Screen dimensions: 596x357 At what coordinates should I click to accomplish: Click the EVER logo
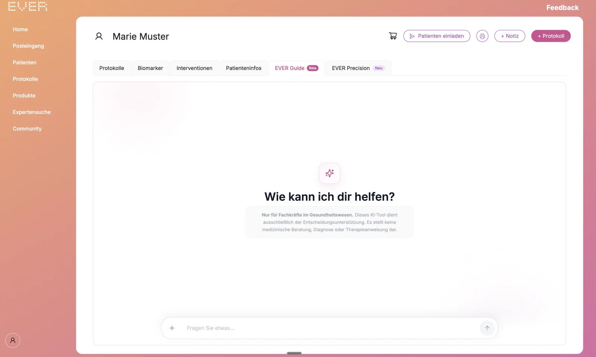28,6
